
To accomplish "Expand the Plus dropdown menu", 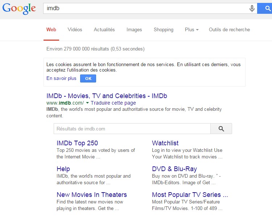I will pos(192,29).
